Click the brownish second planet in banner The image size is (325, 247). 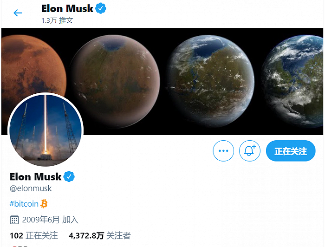click(115, 81)
